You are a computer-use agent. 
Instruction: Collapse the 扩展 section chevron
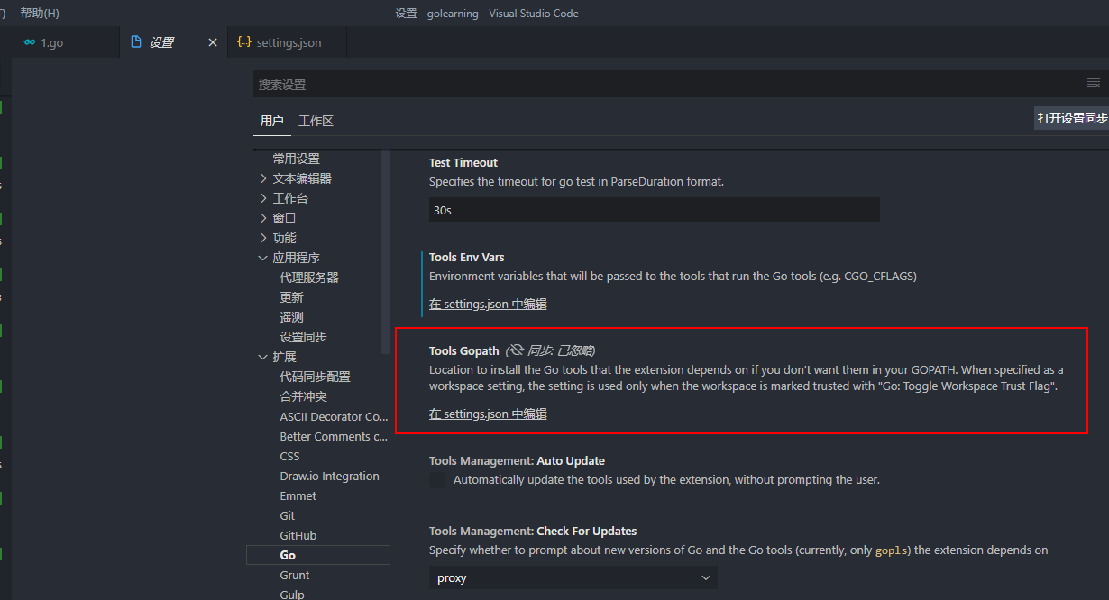[x=263, y=357]
